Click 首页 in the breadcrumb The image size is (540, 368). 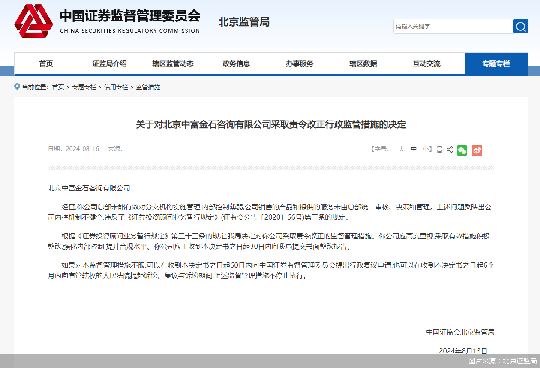click(58, 87)
